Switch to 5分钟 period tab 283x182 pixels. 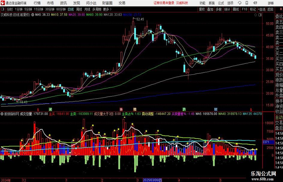(x=28, y=9)
